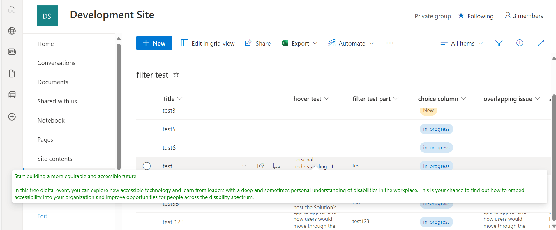This screenshot has width=556, height=230.
Task: Share the list with the Share button
Action: (x=258, y=43)
